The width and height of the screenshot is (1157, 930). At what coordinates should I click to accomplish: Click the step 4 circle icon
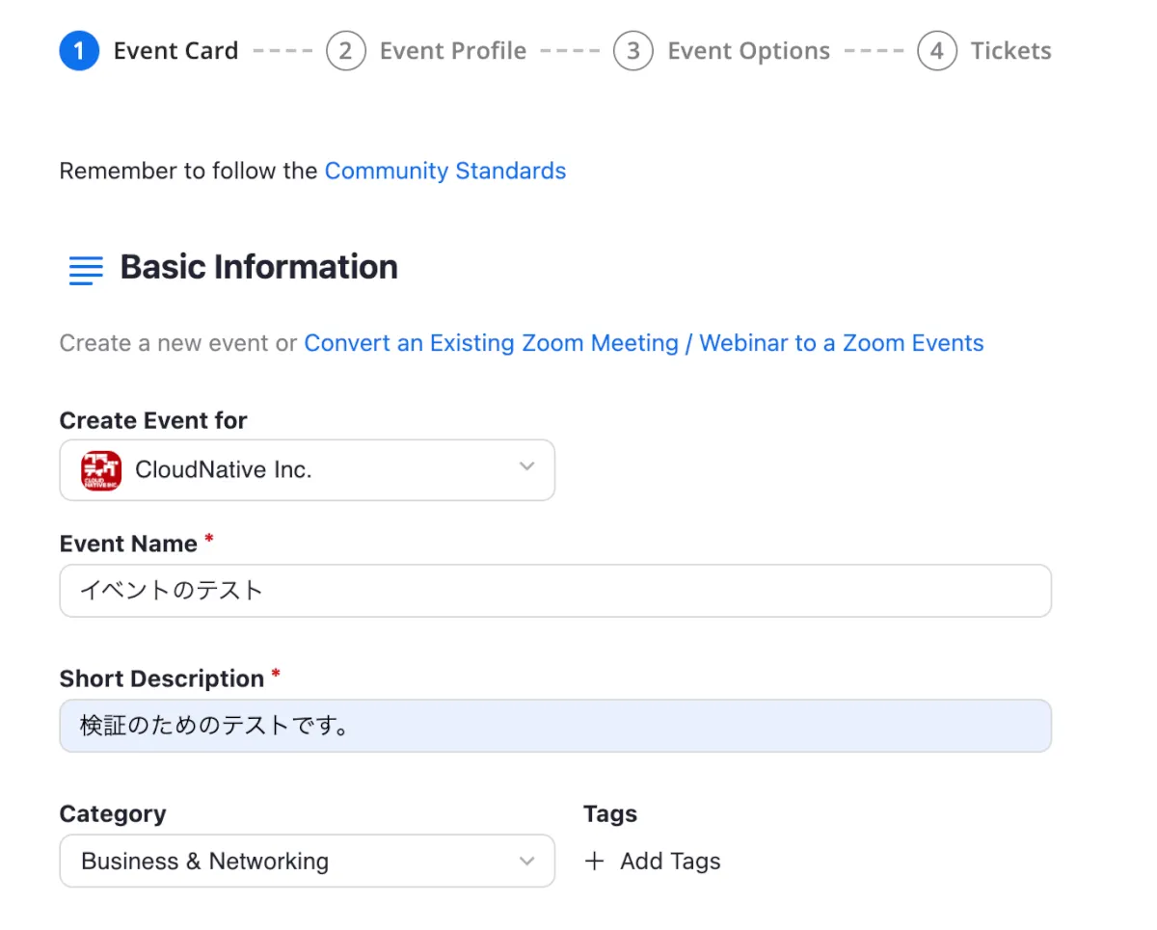937,51
